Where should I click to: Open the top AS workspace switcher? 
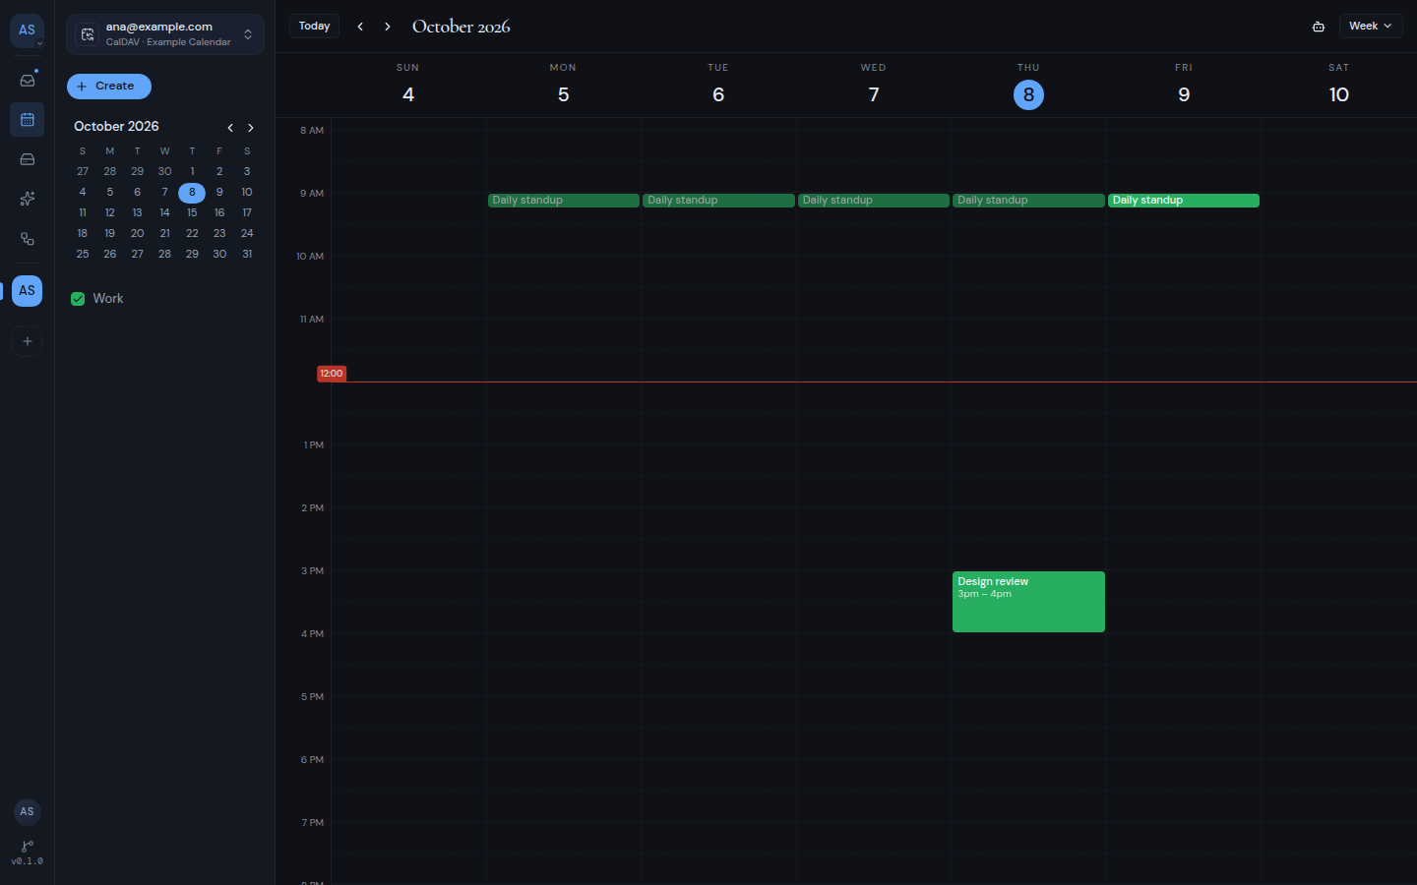[x=28, y=30]
